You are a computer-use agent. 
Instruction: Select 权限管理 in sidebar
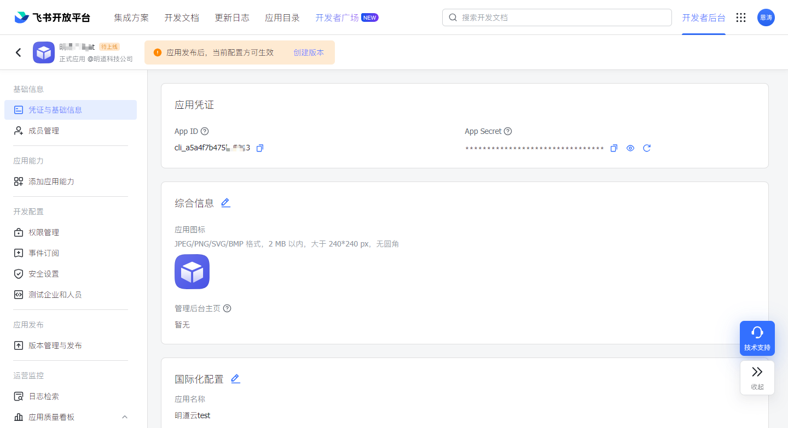71,232
